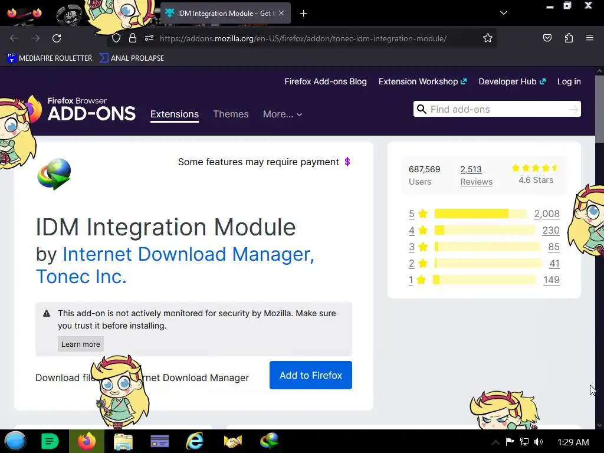Go back to previous page
This screenshot has width=604, height=453.
point(14,38)
